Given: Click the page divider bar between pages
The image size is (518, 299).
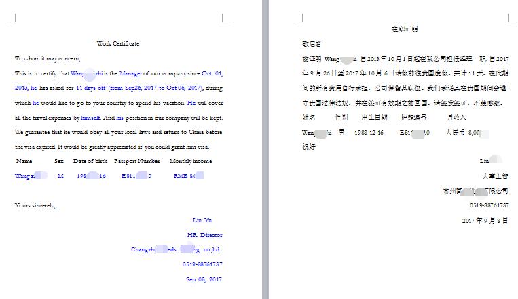Looking at the screenshot, I should pyautogui.click(x=265, y=149).
